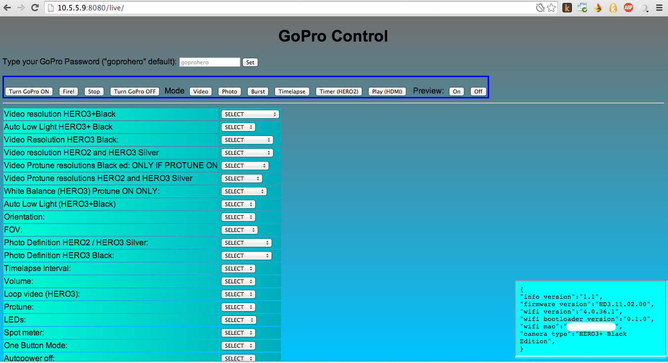The width and height of the screenshot is (668, 363).
Task: Turn the preview On
Action: coord(457,91)
